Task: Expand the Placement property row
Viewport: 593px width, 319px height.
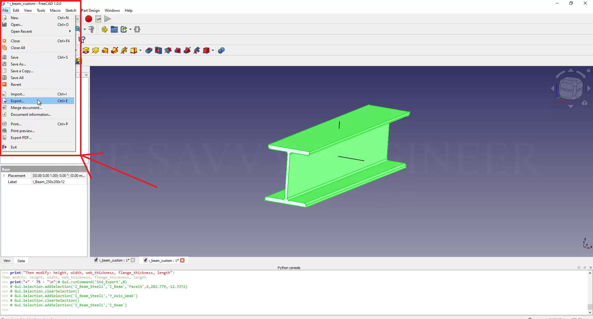Action: pos(4,176)
